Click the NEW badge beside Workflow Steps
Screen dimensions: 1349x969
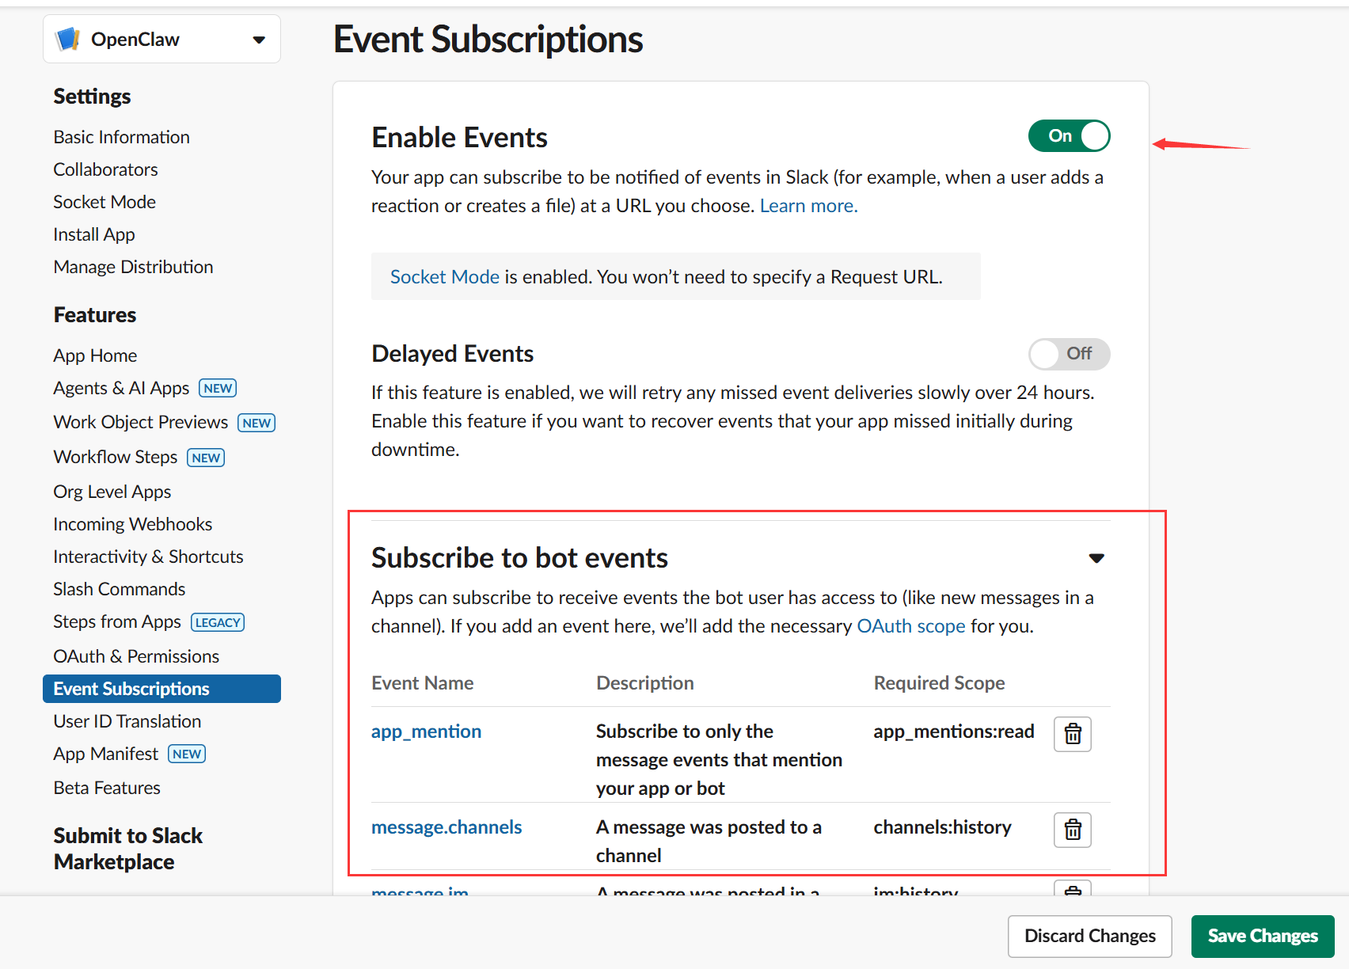coord(206,458)
